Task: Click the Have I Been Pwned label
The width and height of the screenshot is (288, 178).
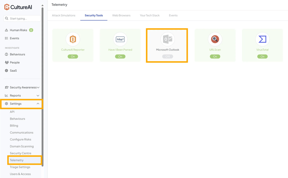Action: 120,50
